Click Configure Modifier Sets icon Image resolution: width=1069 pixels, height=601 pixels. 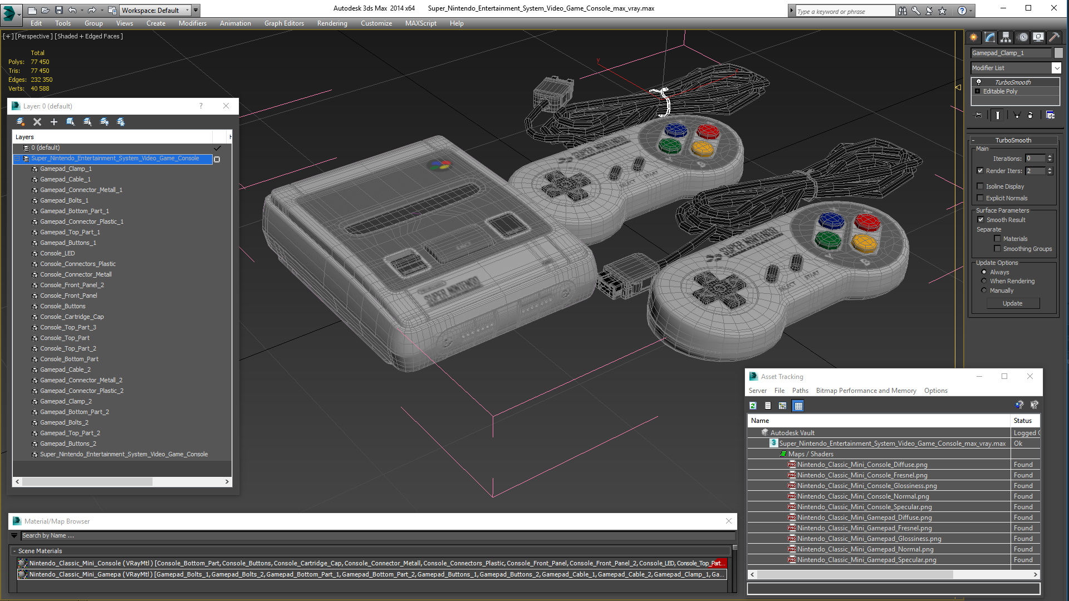[1050, 115]
